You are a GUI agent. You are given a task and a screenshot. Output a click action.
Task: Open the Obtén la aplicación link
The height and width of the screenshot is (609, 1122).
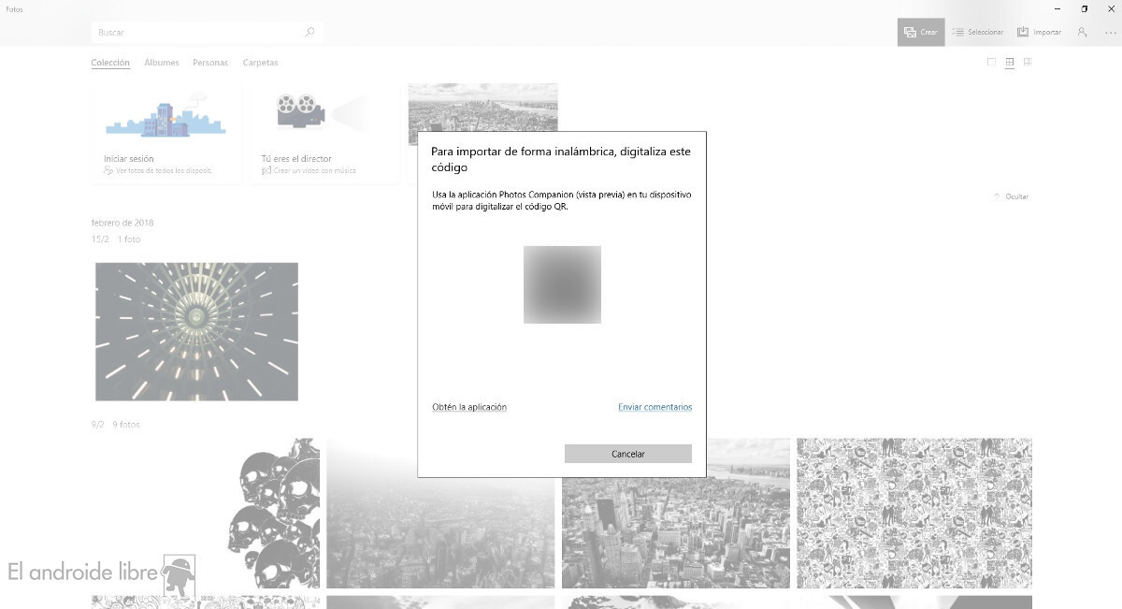tap(469, 407)
